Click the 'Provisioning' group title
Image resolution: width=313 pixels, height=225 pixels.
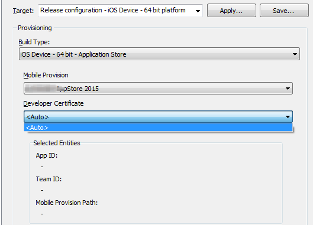point(35,28)
